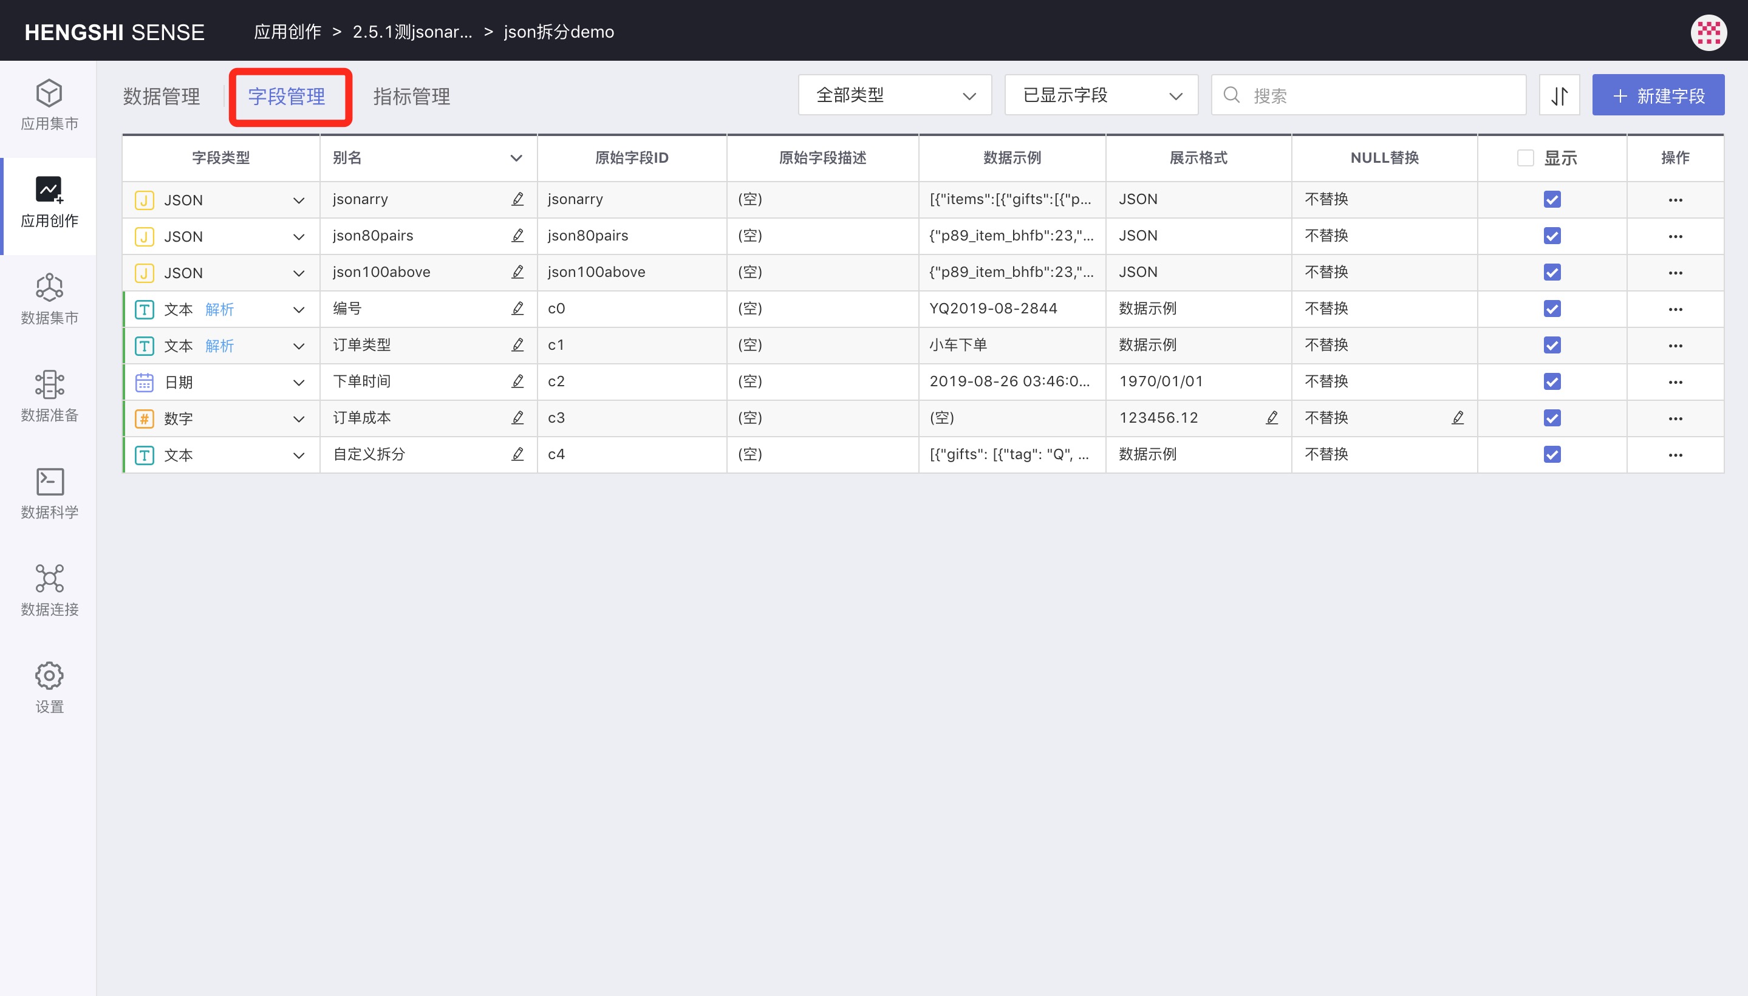Uncheck display checkbox for 订单类型

click(1552, 345)
